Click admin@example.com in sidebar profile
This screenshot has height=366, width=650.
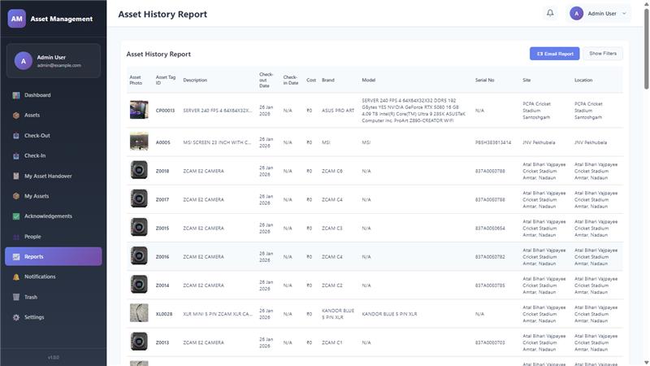coord(58,66)
